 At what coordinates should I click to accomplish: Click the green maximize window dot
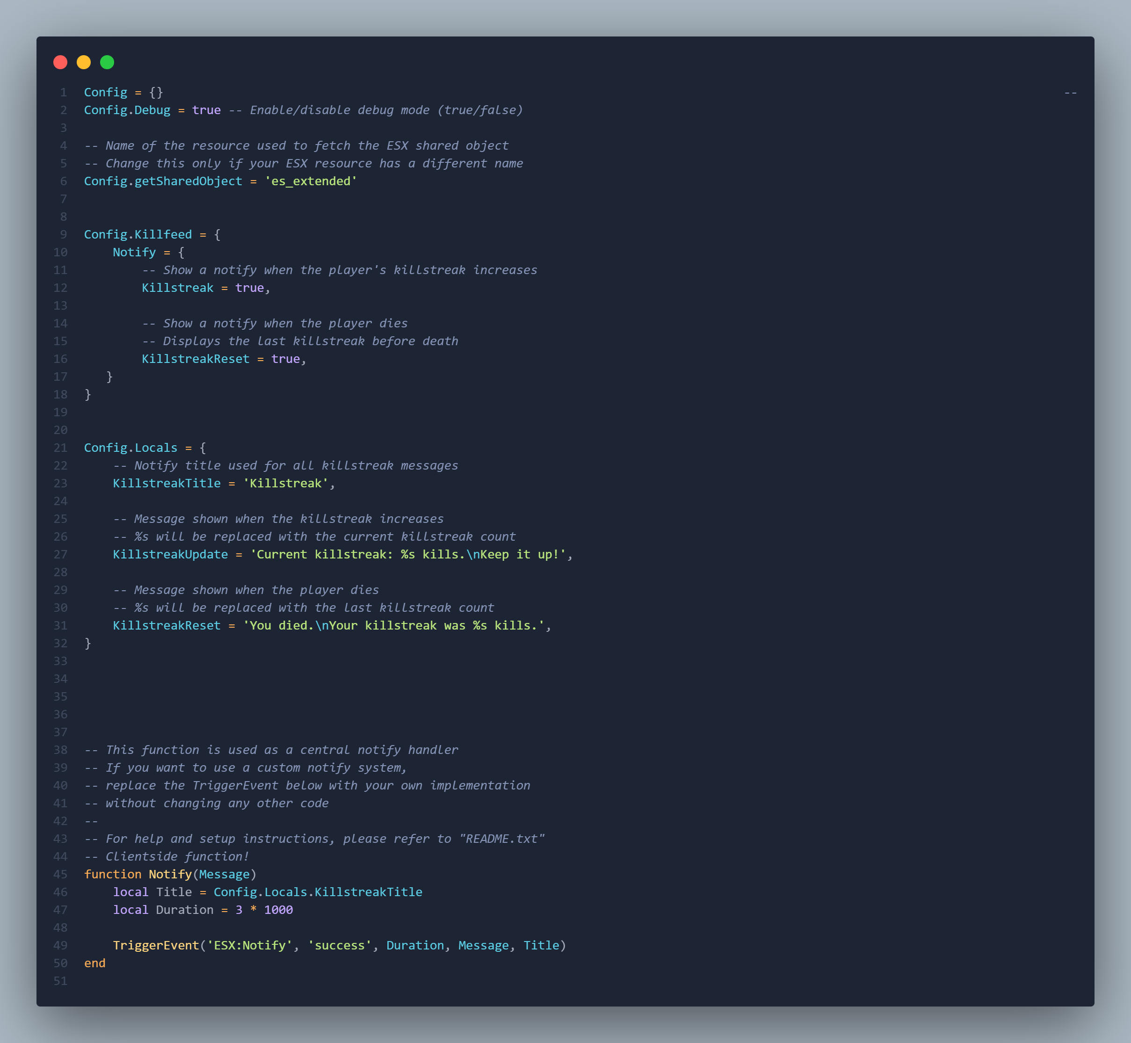tap(107, 62)
